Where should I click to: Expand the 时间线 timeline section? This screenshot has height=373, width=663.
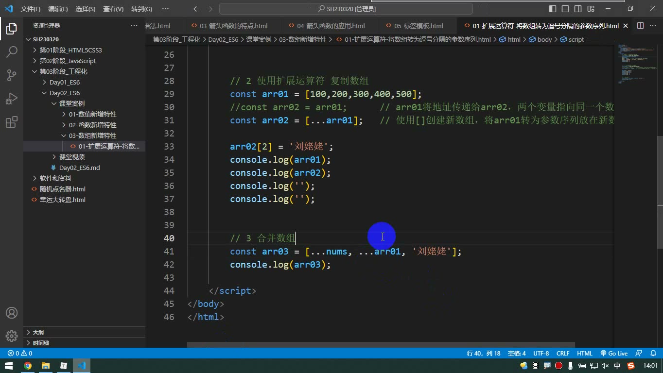tap(85, 343)
